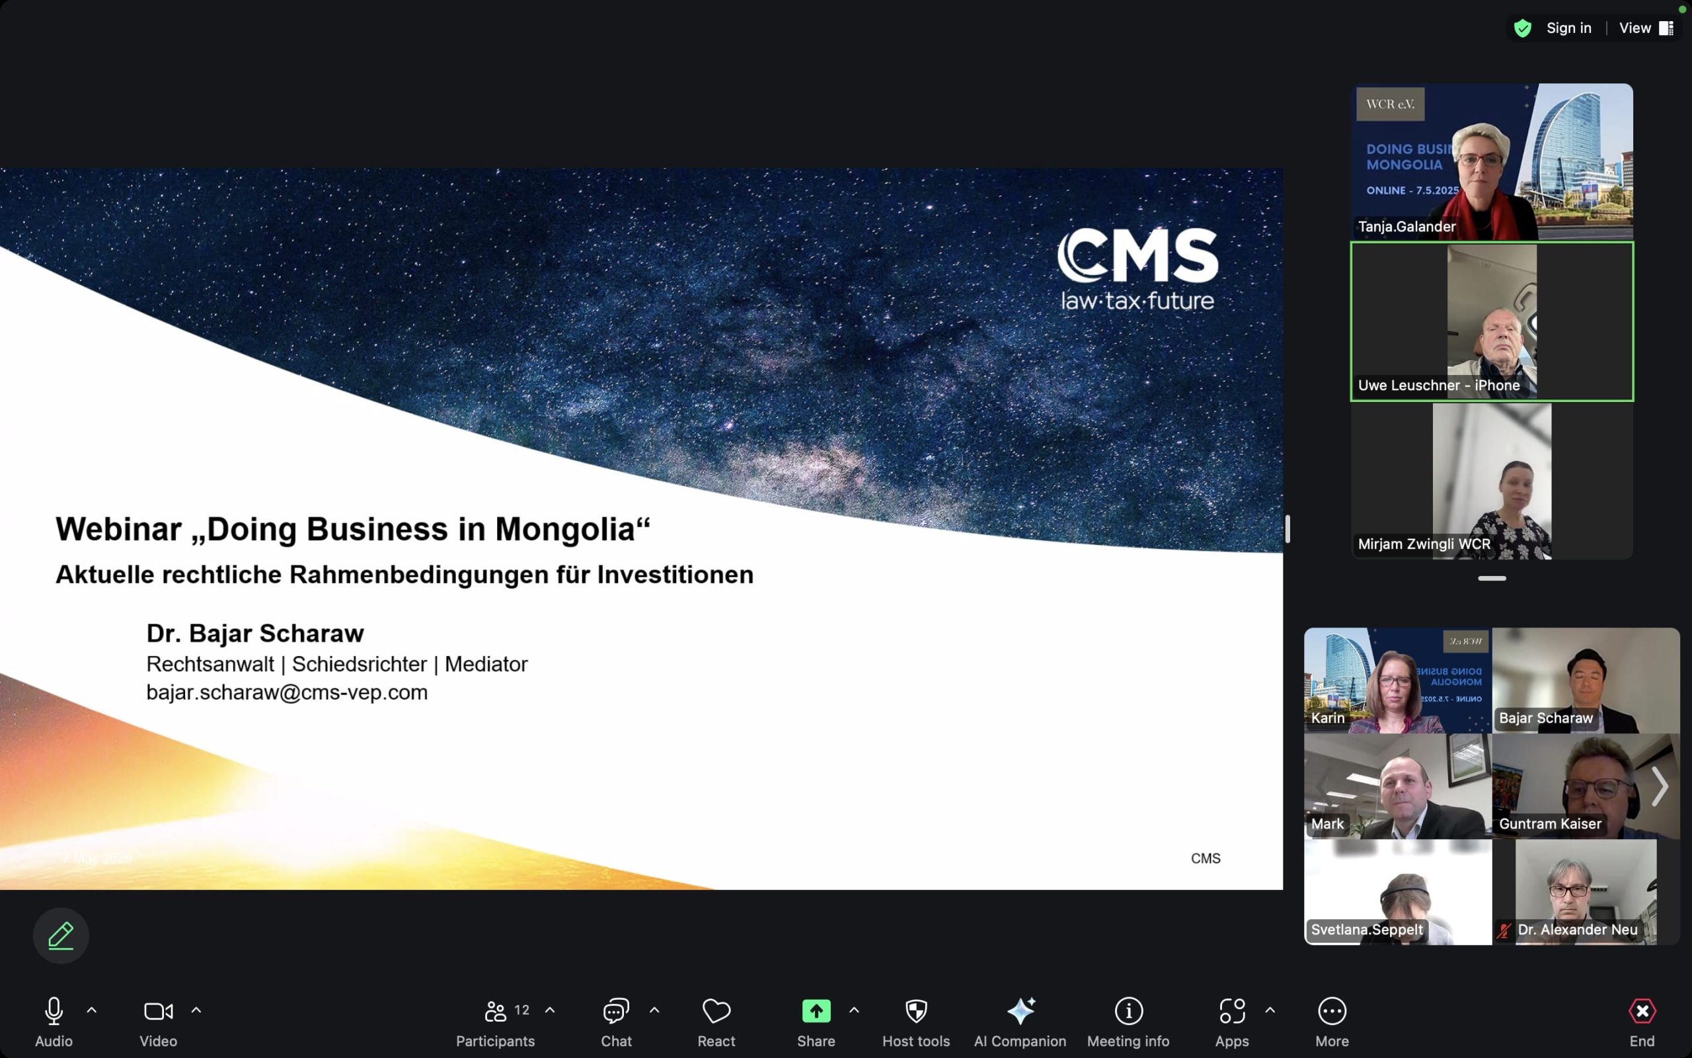Toggle the camera with Video button
Image resolution: width=1692 pixels, height=1058 pixels.
(158, 1011)
